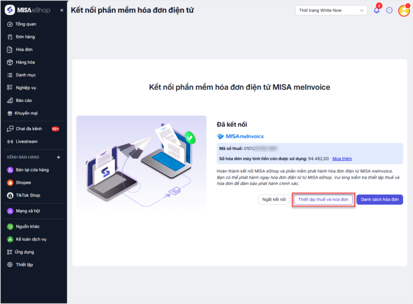Viewport: 413px width, 304px height.
Task: Open the Shopee channel icon
Action: click(10, 183)
